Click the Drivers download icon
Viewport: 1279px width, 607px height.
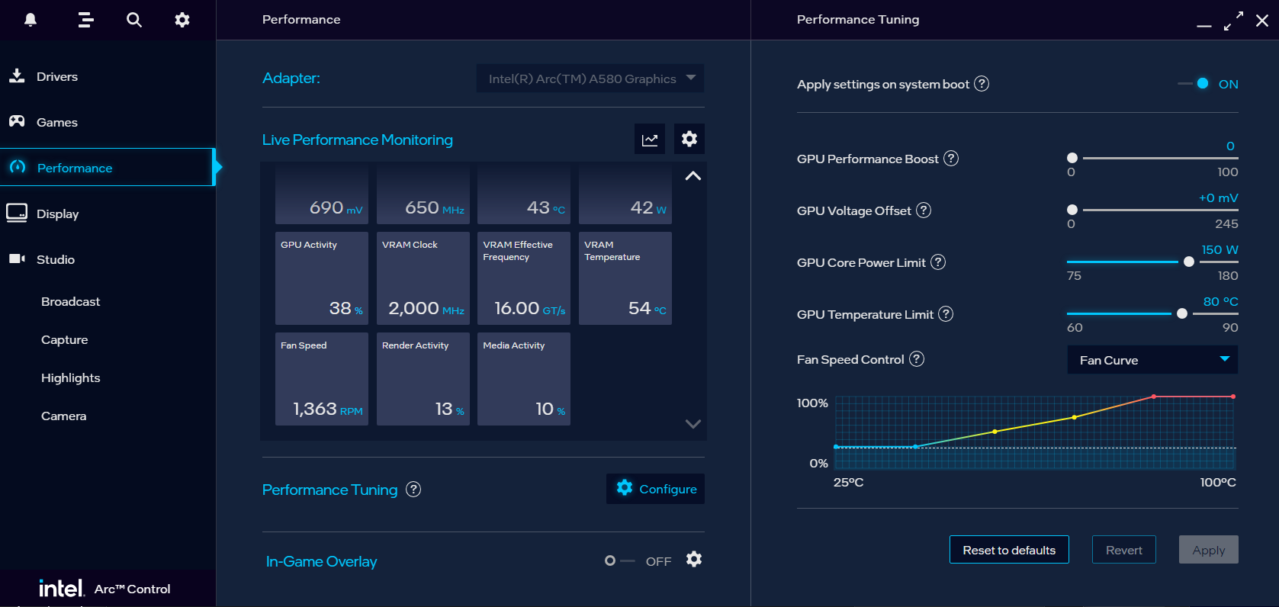tap(17, 75)
